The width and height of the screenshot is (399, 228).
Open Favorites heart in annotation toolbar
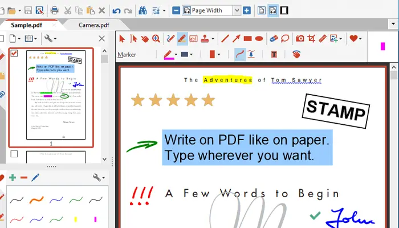pos(353,38)
